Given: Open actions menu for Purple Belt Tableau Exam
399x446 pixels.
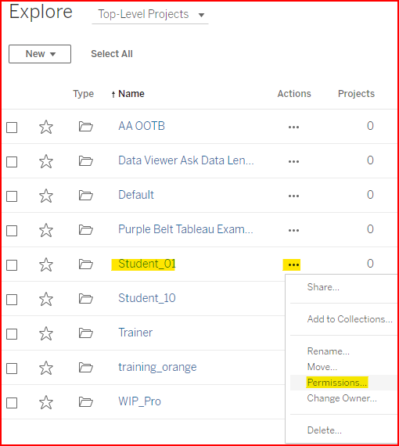Looking at the screenshot, I should point(293,230).
